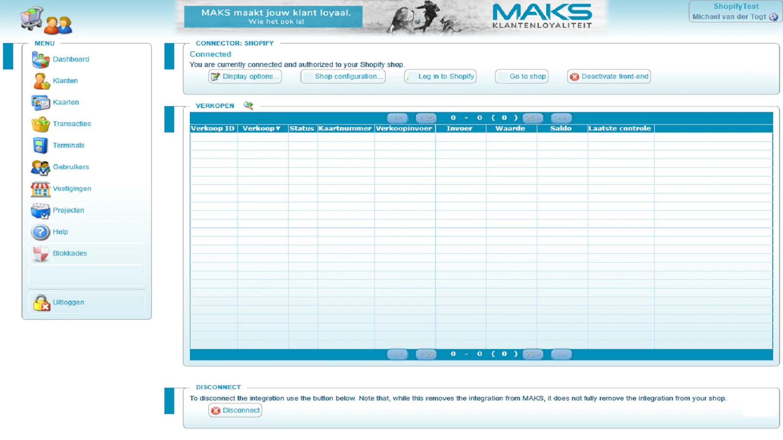Select Terminals in the sidebar menu
783x440 pixels.
(x=69, y=145)
